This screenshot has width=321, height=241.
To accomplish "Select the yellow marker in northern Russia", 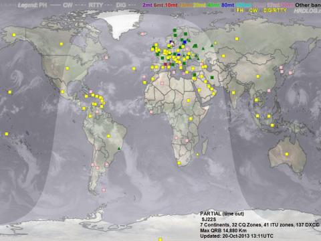I will coord(237,39).
